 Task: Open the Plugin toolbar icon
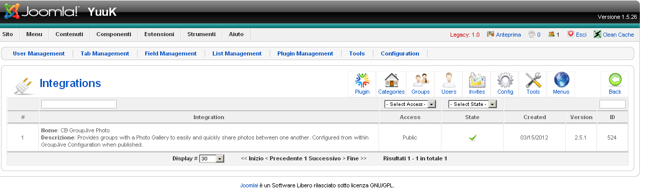pos(362,84)
